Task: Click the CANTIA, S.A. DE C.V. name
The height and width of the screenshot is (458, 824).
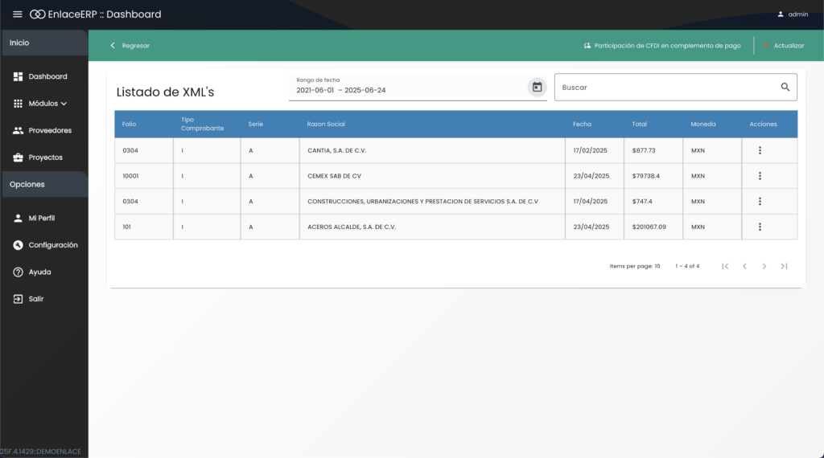Action: [337, 150]
